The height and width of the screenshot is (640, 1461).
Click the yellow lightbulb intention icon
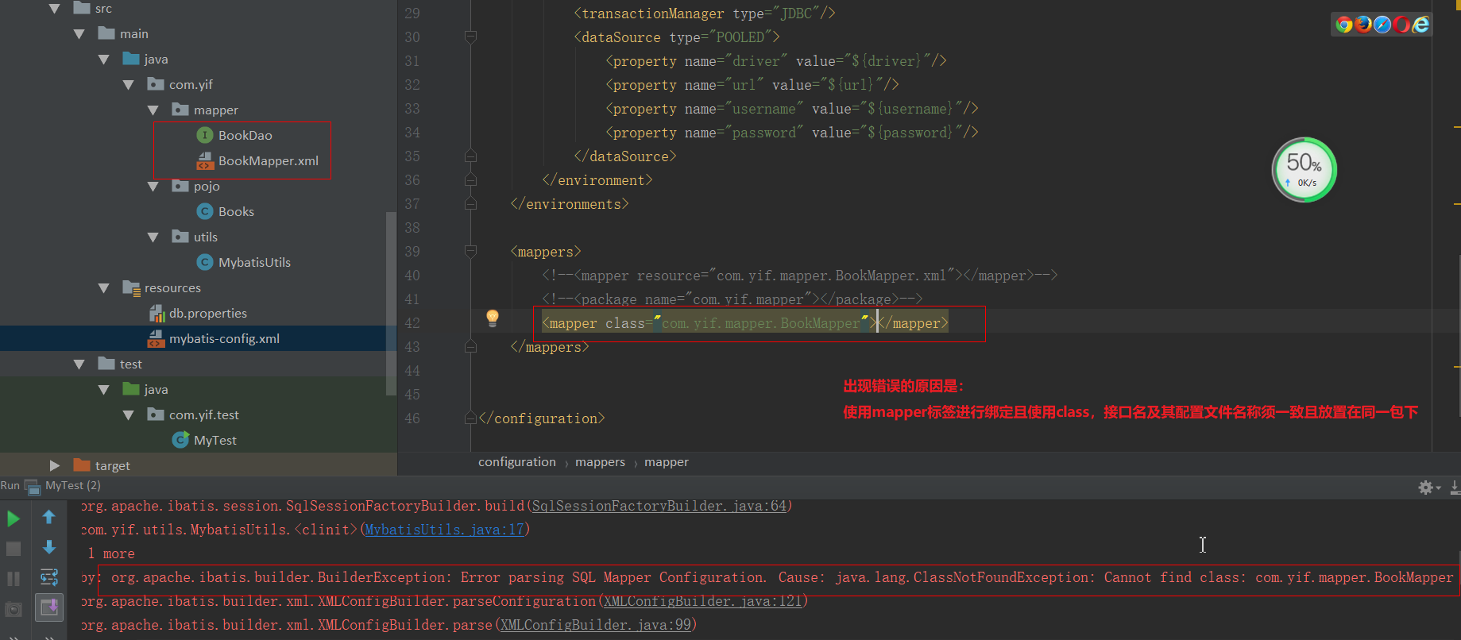(x=493, y=318)
